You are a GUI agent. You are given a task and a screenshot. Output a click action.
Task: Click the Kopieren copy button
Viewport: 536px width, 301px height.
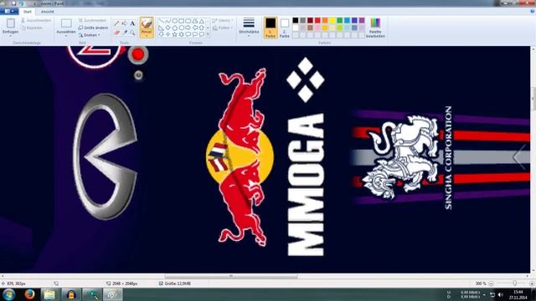point(32,28)
